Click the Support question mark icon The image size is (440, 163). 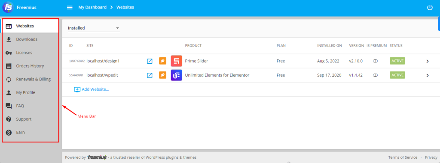[x=9, y=119]
